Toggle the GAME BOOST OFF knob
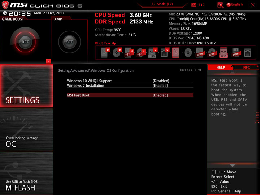 coord(25,42)
